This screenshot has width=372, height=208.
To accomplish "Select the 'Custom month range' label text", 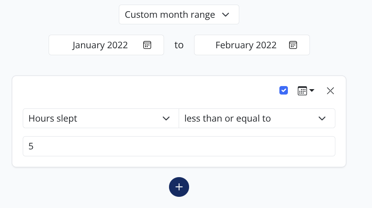I will [170, 15].
